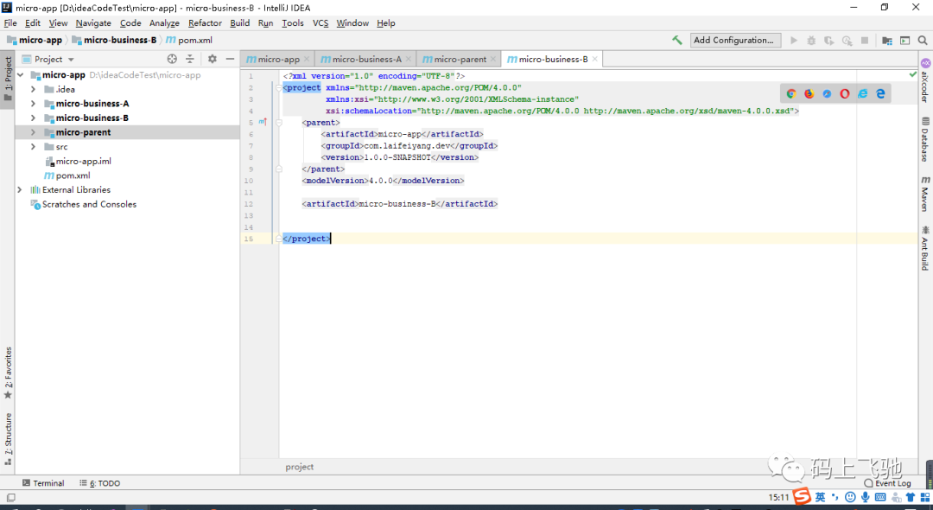
Task: Fold the parent tag on line 5
Action: click(278, 123)
